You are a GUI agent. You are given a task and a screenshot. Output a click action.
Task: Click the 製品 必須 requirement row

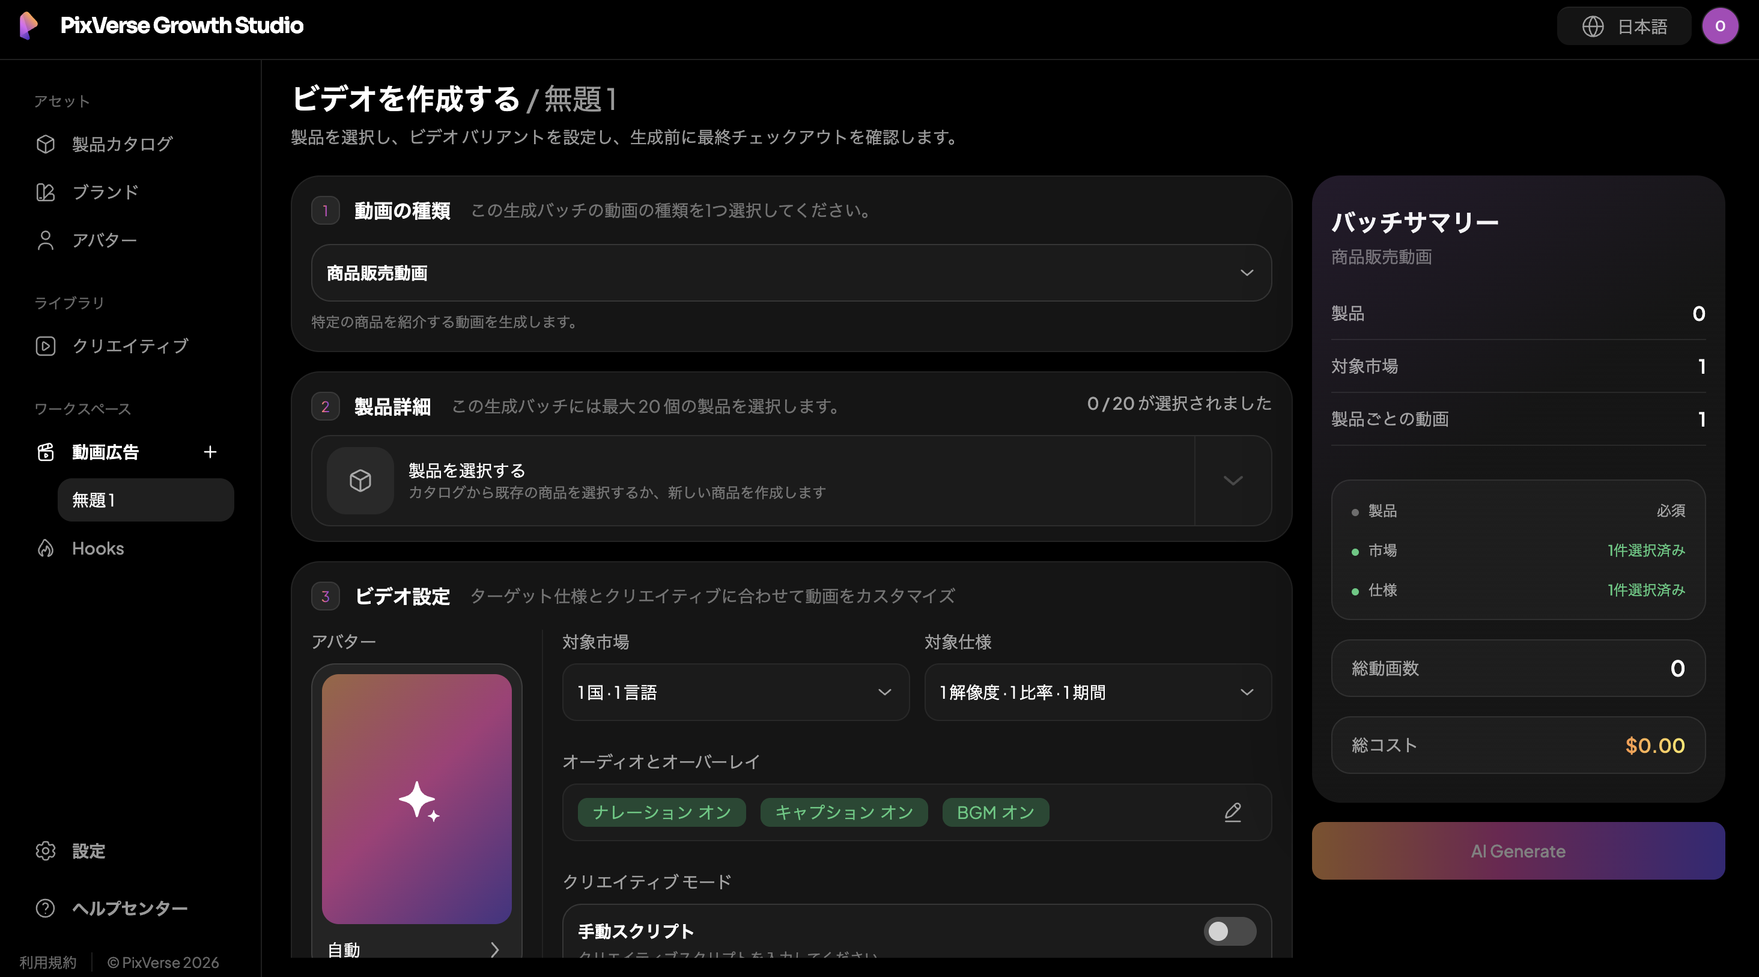1518,511
